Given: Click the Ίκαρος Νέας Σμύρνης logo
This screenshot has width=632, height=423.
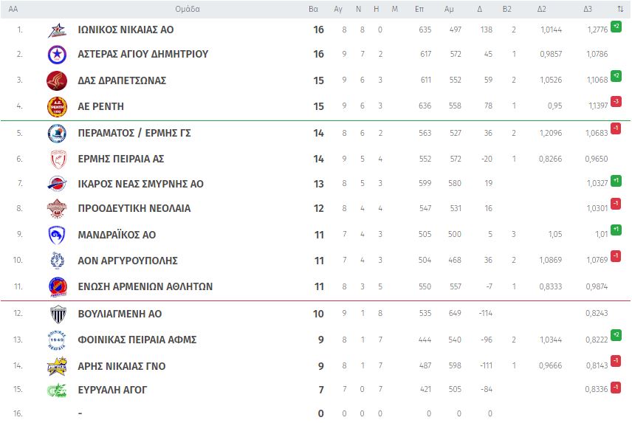Looking at the screenshot, I should (57, 184).
